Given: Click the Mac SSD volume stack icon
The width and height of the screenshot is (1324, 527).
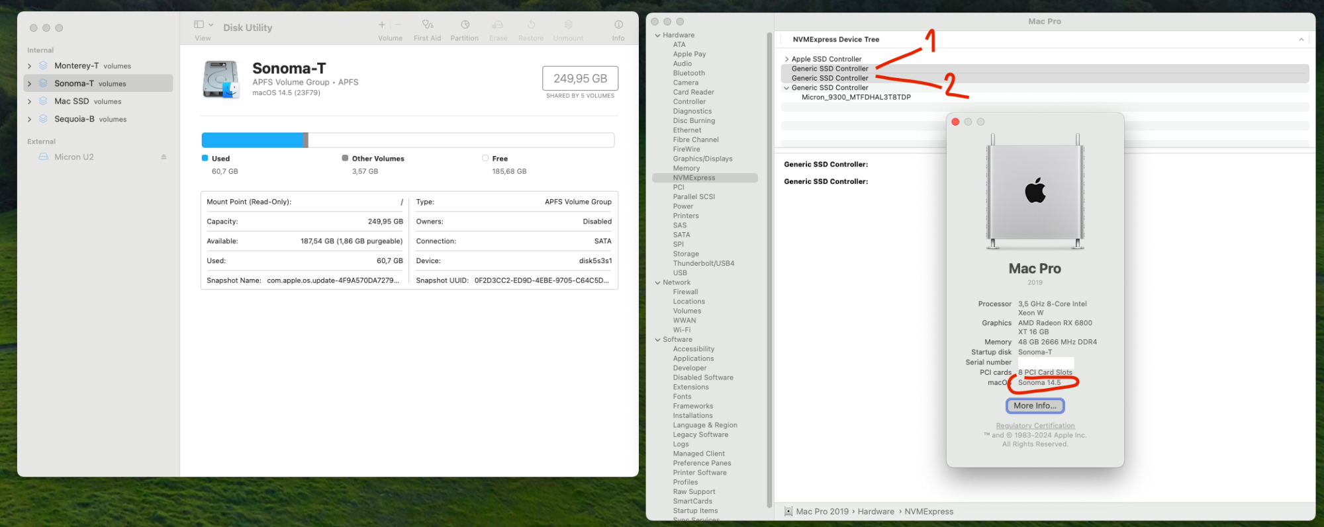Looking at the screenshot, I should 43,101.
